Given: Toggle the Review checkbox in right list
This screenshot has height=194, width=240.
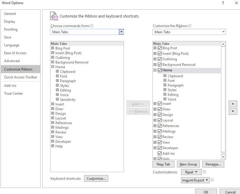Looking at the screenshot, I should [160, 137].
